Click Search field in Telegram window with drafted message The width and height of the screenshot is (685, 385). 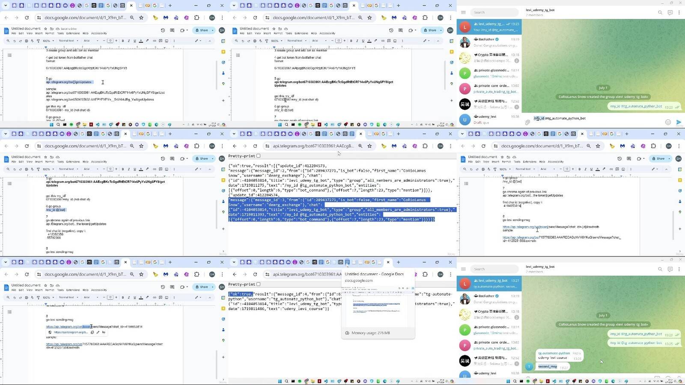[494, 12]
